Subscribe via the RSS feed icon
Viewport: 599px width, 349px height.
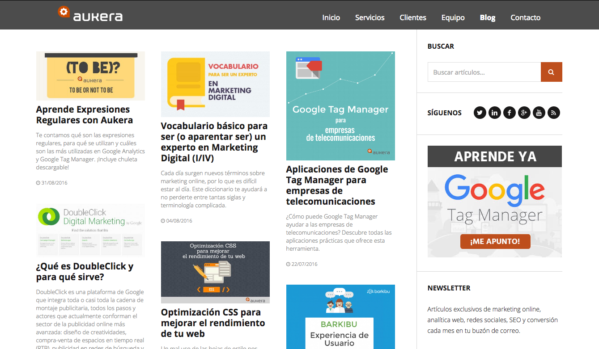pyautogui.click(x=553, y=113)
